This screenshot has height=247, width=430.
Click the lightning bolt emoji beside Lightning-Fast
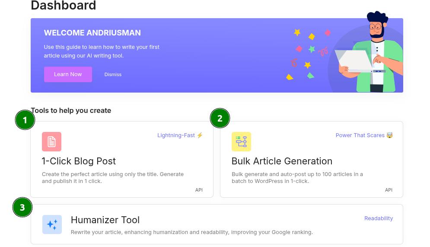click(x=200, y=135)
